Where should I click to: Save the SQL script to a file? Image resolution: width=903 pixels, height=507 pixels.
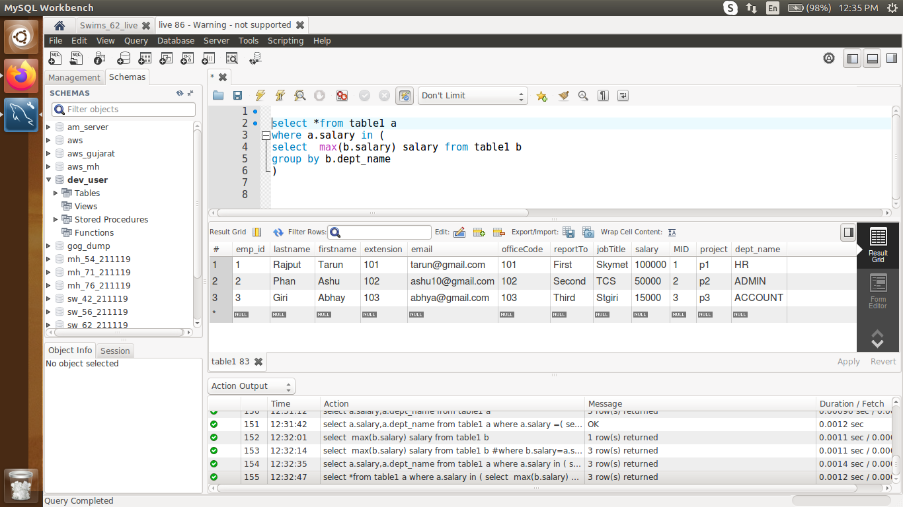click(238, 96)
